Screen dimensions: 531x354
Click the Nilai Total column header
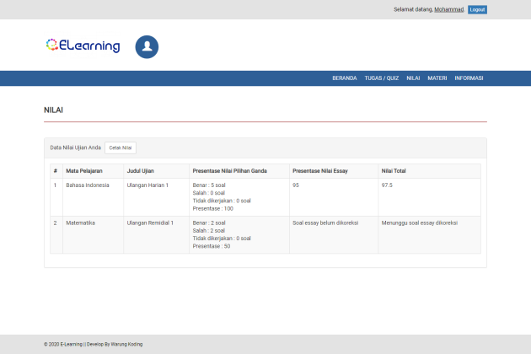(x=394, y=171)
